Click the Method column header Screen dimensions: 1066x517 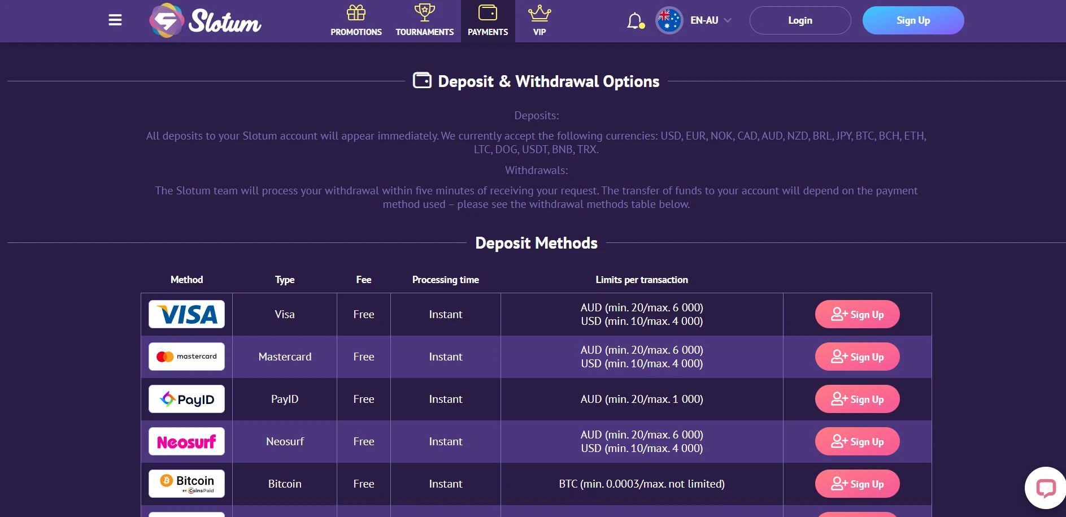[x=186, y=280]
